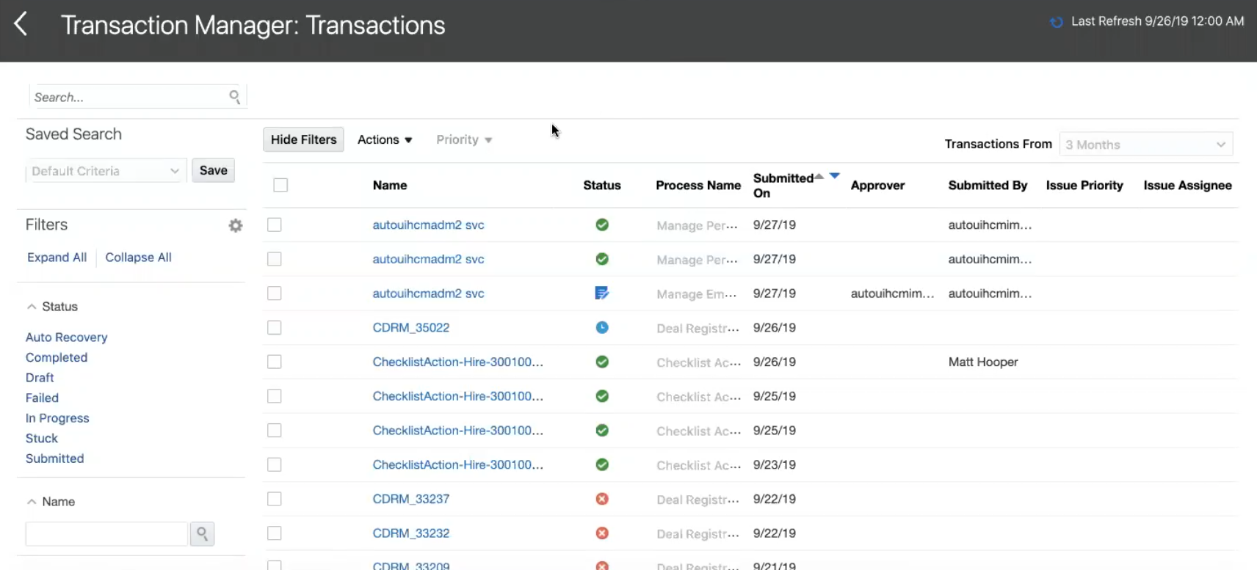Open the Default Criteria saved search dropdown
The width and height of the screenshot is (1257, 570).
[106, 171]
